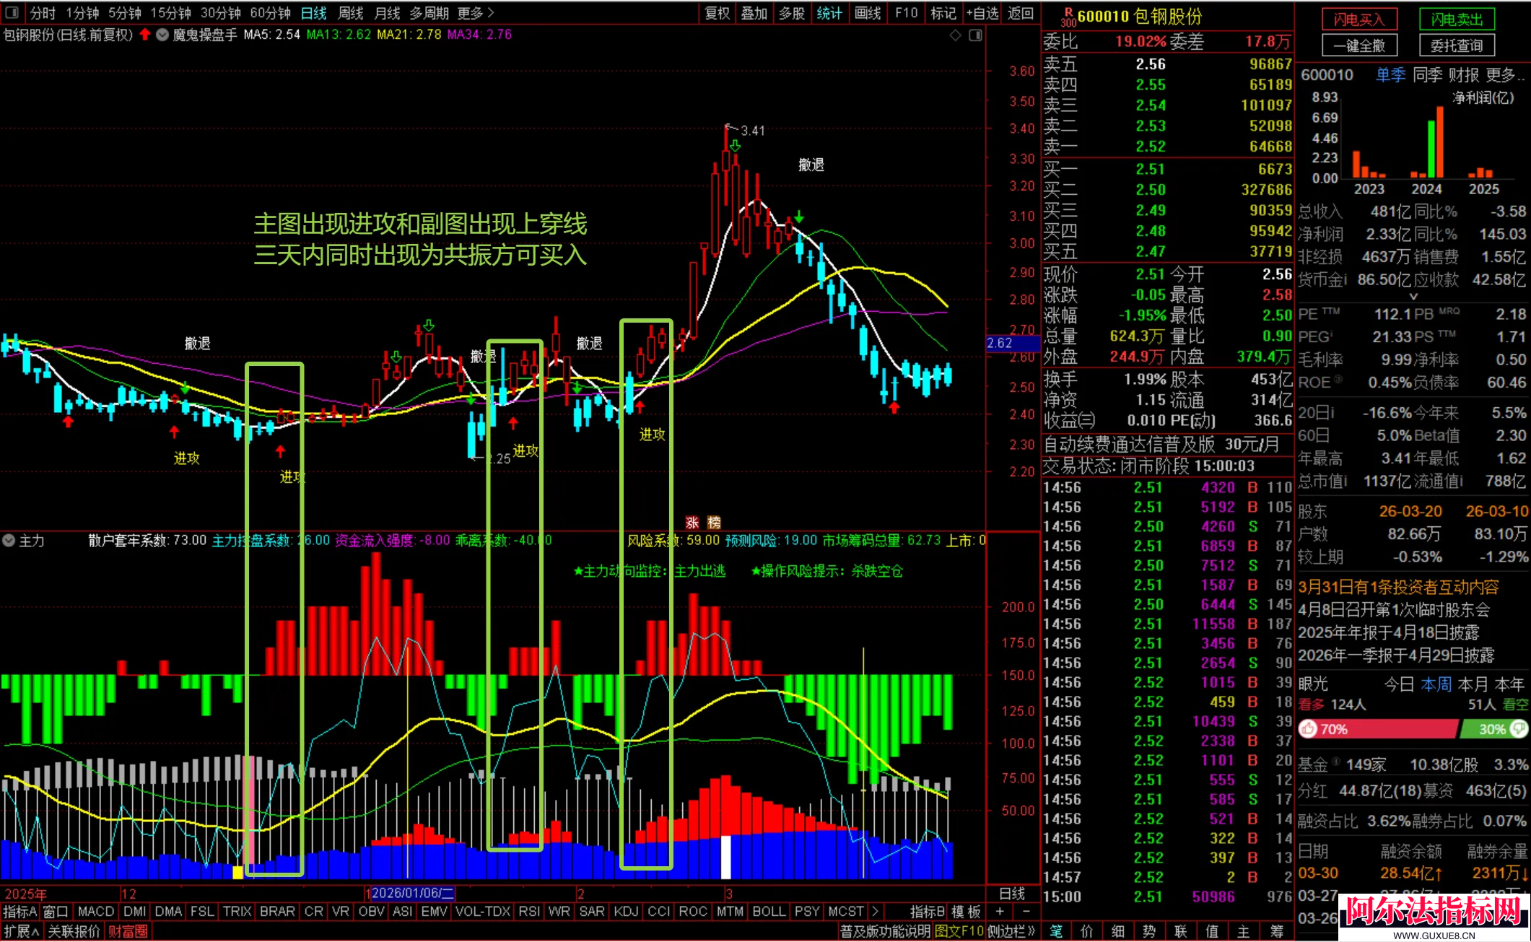
Task: Click the red 70% sentiment bar
Action: point(1377,729)
